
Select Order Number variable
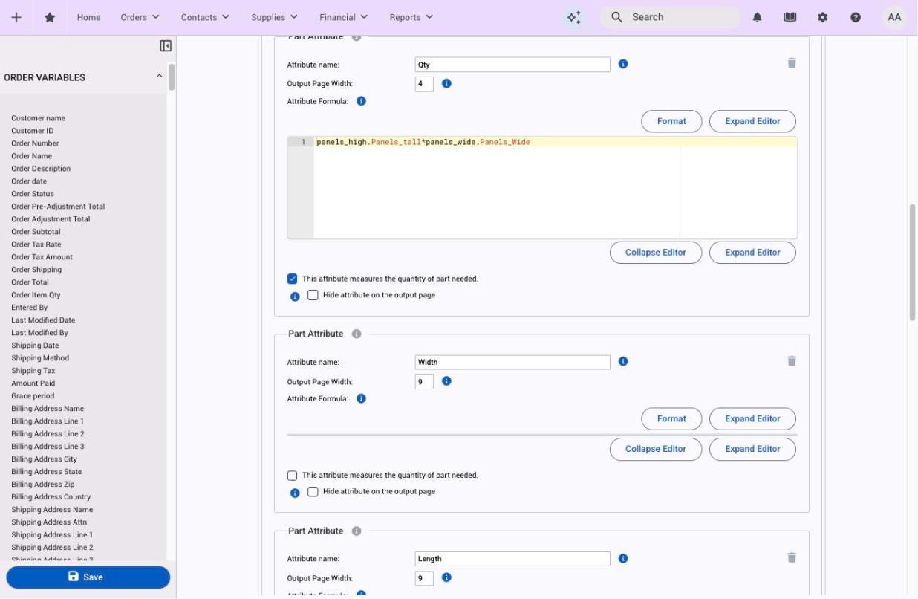pos(35,143)
